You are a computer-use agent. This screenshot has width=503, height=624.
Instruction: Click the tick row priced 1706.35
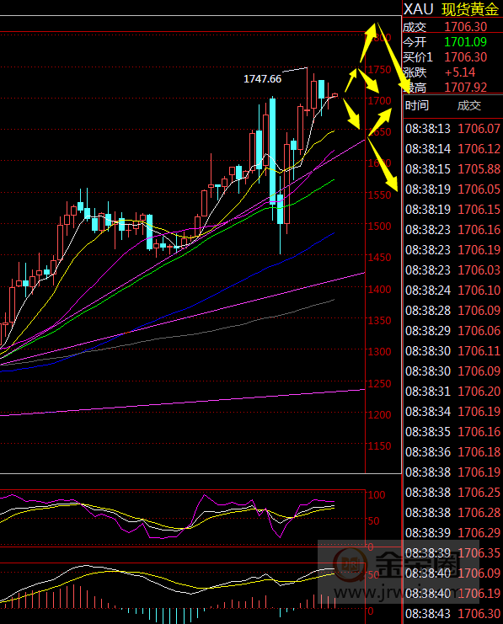pyautogui.click(x=452, y=552)
